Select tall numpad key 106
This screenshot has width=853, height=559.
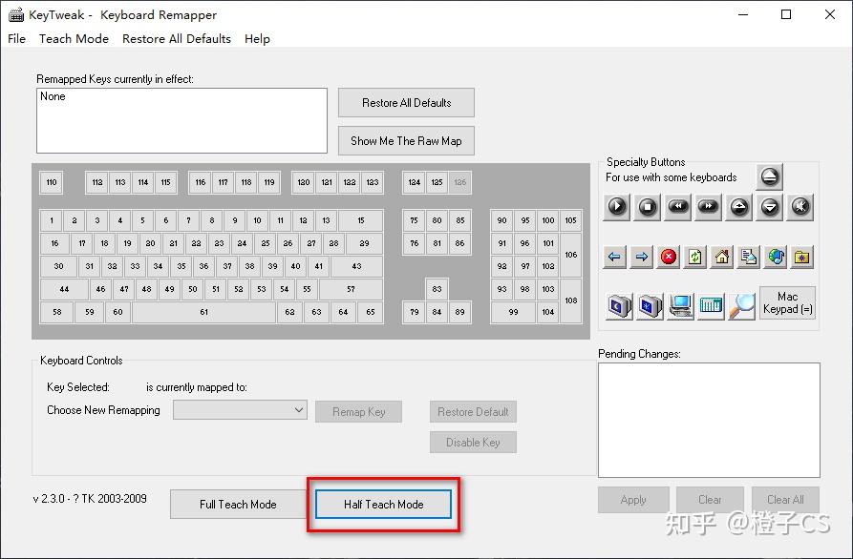pos(570,255)
